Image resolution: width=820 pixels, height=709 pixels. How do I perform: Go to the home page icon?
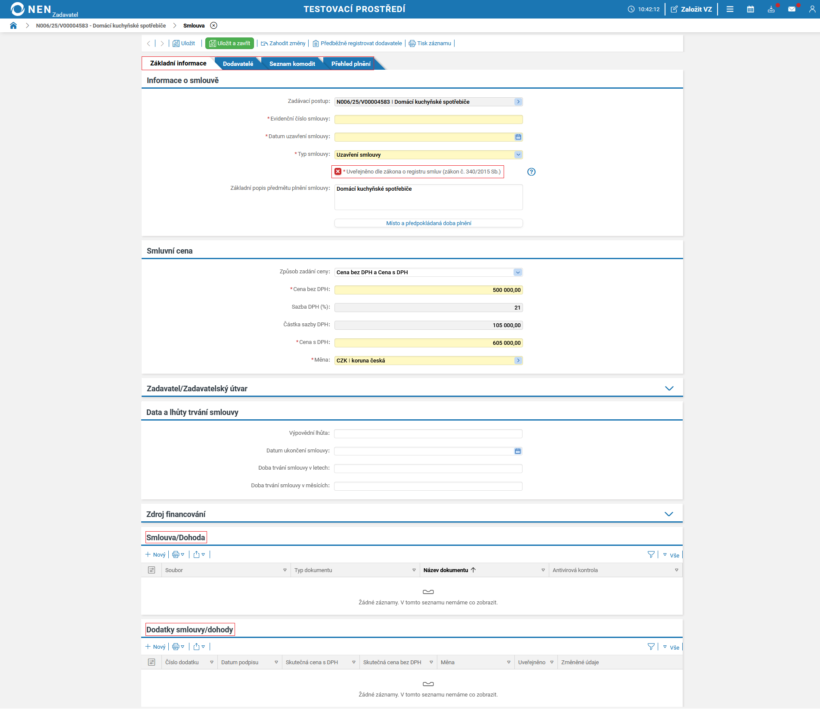13,25
